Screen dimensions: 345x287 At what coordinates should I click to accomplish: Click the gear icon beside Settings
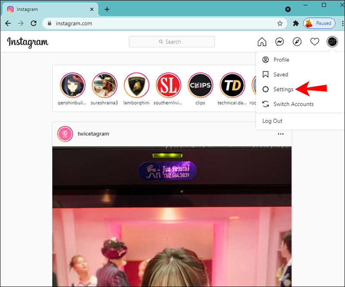point(265,89)
